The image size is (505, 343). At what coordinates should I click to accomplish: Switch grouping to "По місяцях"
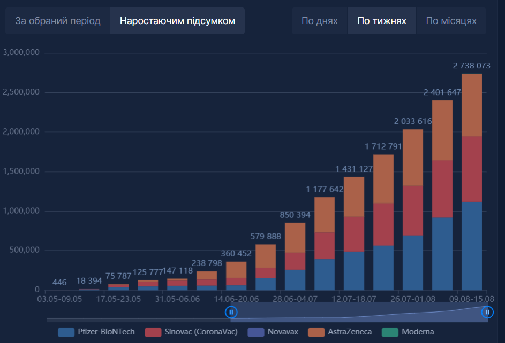[451, 21]
